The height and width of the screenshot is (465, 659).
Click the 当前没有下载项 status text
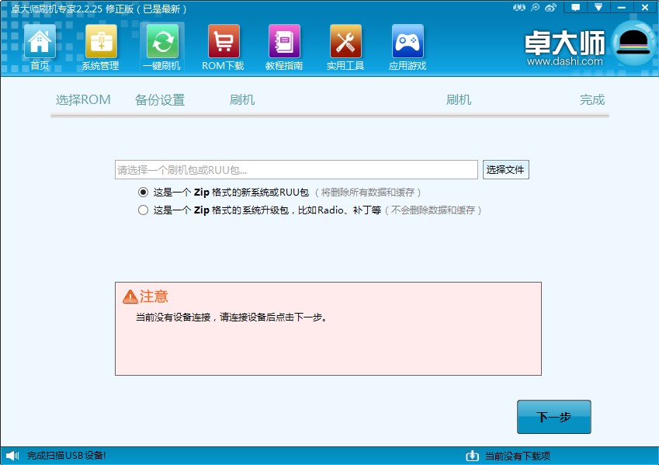pyautogui.click(x=518, y=456)
